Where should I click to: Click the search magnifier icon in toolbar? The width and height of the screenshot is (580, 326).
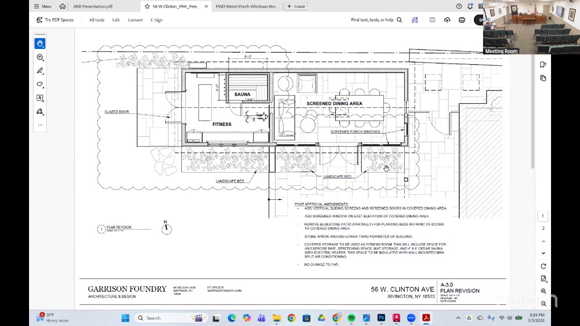399,20
